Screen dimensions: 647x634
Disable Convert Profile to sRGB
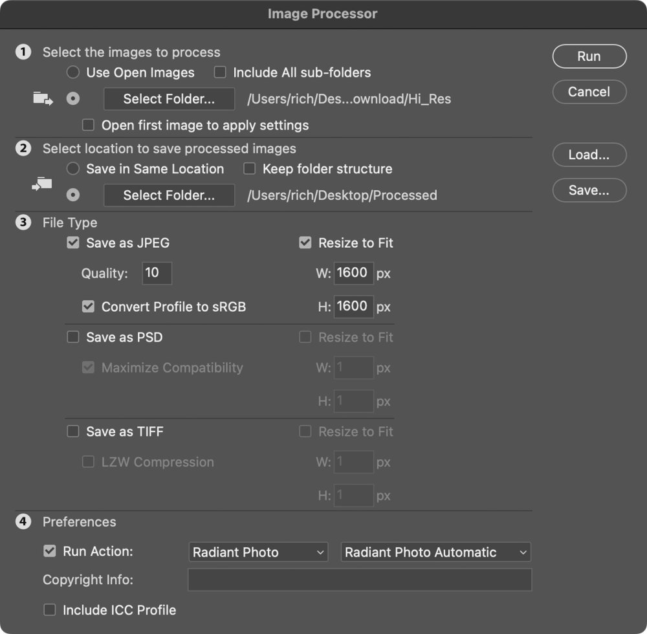89,307
